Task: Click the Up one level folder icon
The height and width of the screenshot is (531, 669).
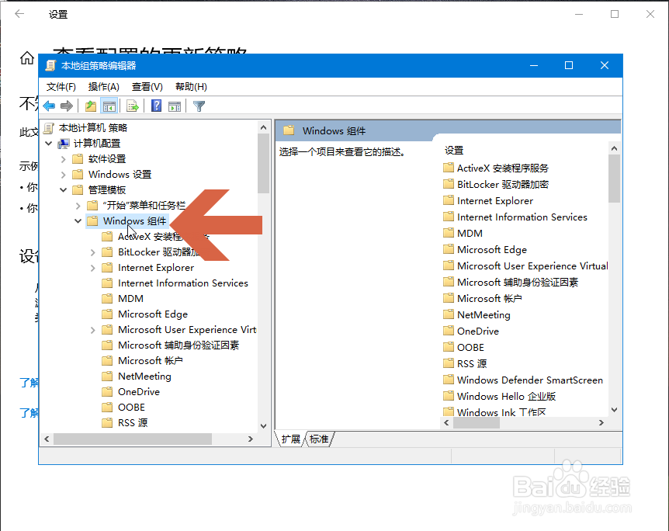Action: (91, 106)
